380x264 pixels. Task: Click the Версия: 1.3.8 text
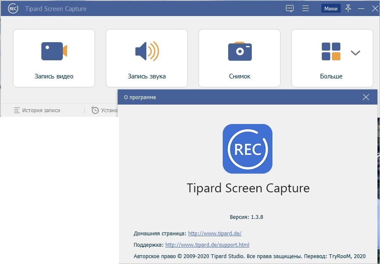pos(246,217)
